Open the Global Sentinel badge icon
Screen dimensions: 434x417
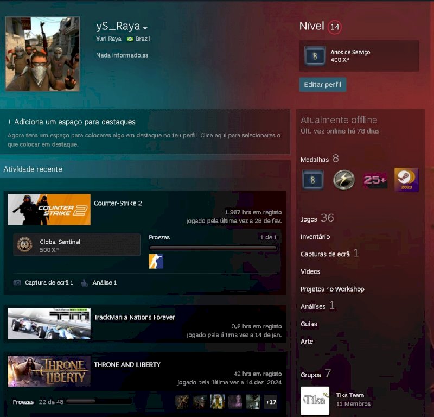point(24,245)
